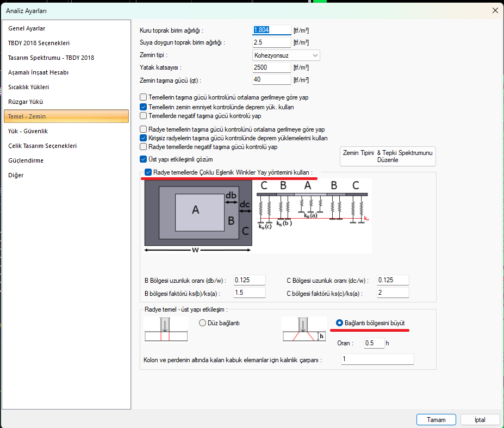Select Düz bağlantı radio option
The image size is (504, 428).
pos(202,323)
